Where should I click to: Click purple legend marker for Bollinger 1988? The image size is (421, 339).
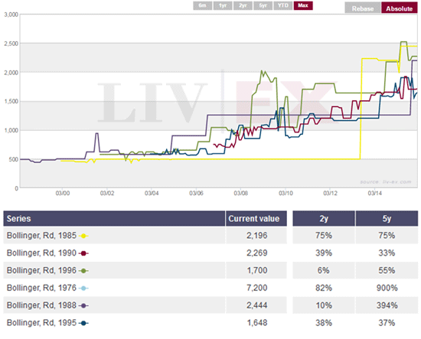coord(83,306)
